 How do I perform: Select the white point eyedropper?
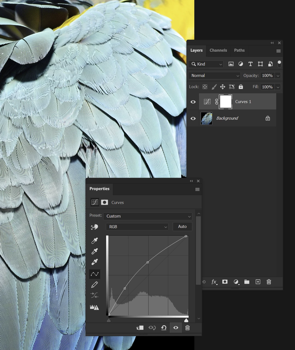94,262
